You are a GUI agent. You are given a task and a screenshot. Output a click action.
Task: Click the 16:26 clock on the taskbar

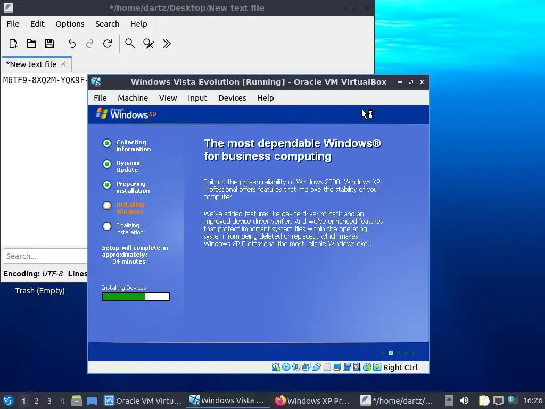point(532,400)
